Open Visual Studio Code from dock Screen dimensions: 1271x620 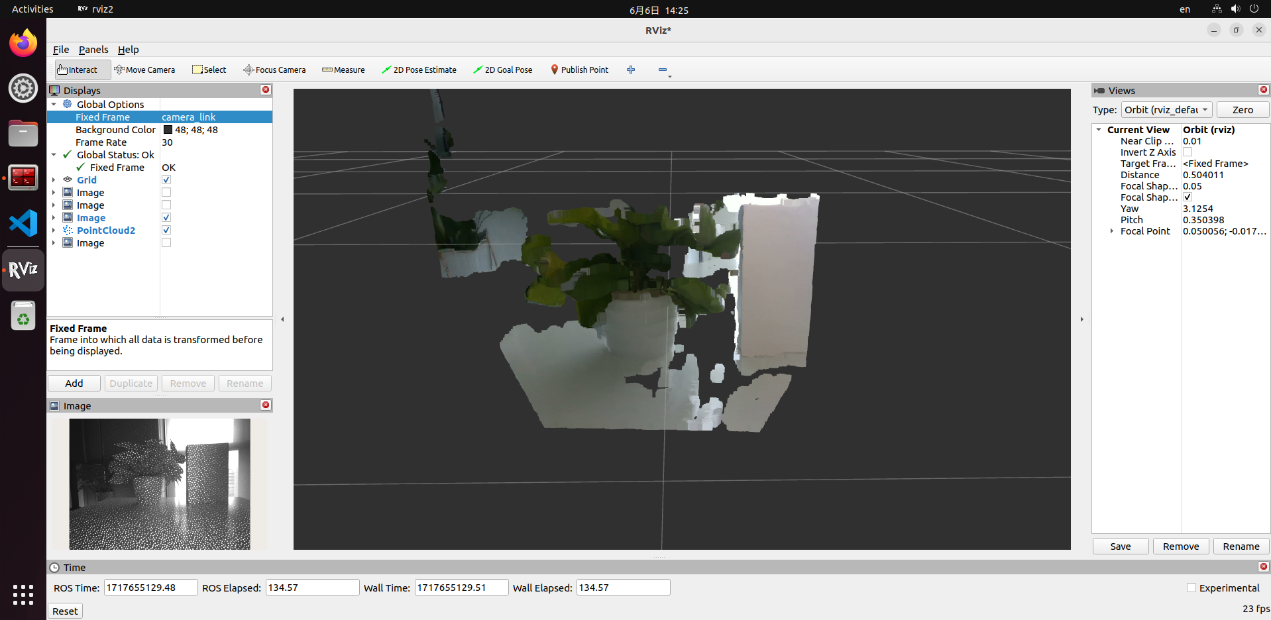23,223
